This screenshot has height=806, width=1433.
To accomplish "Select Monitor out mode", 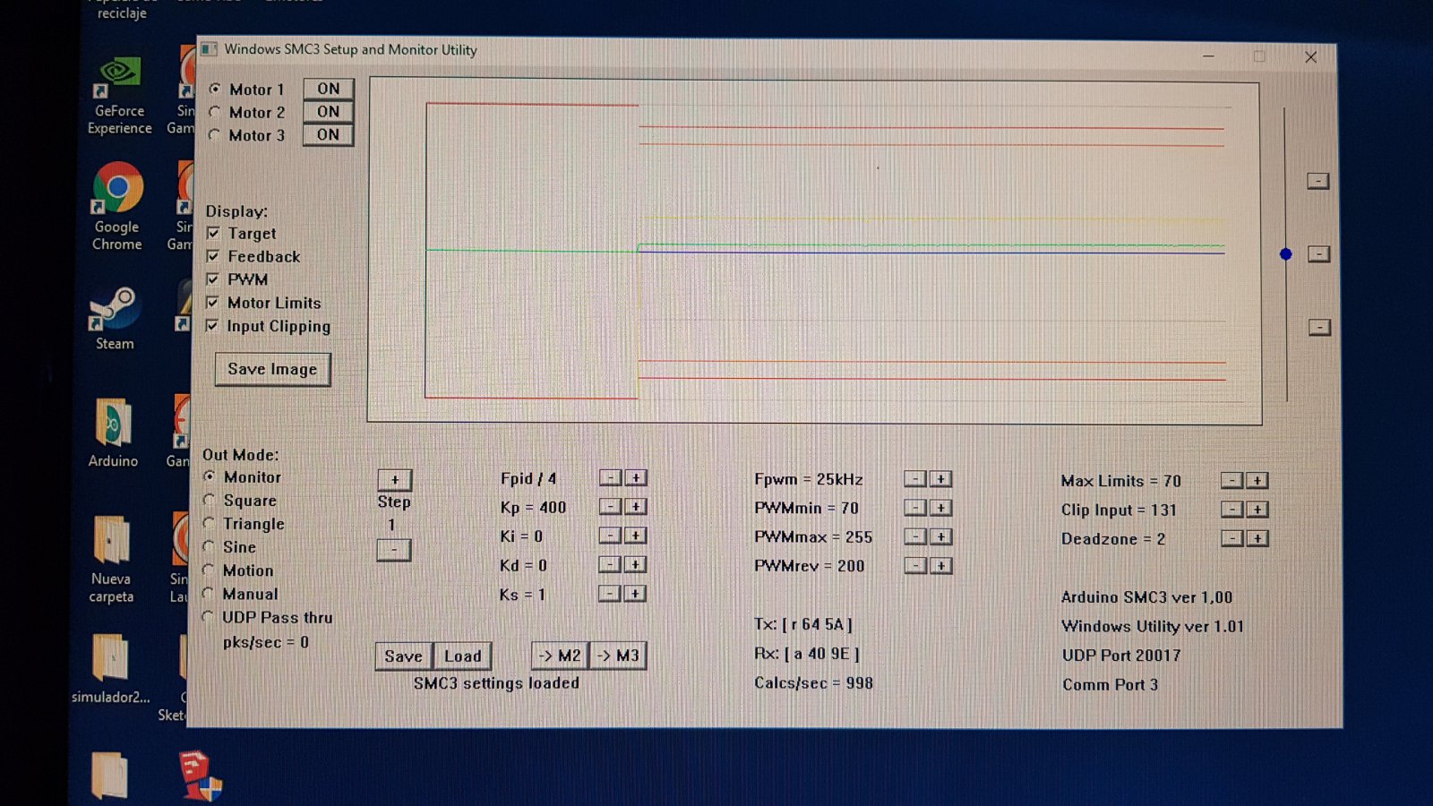I will point(210,476).
